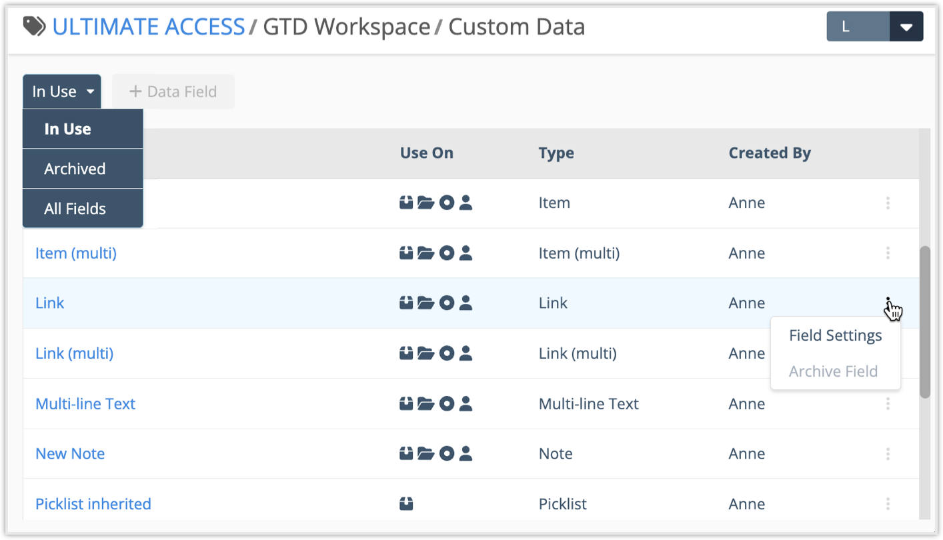Click the circle icon in Item (multi) row

coord(446,253)
